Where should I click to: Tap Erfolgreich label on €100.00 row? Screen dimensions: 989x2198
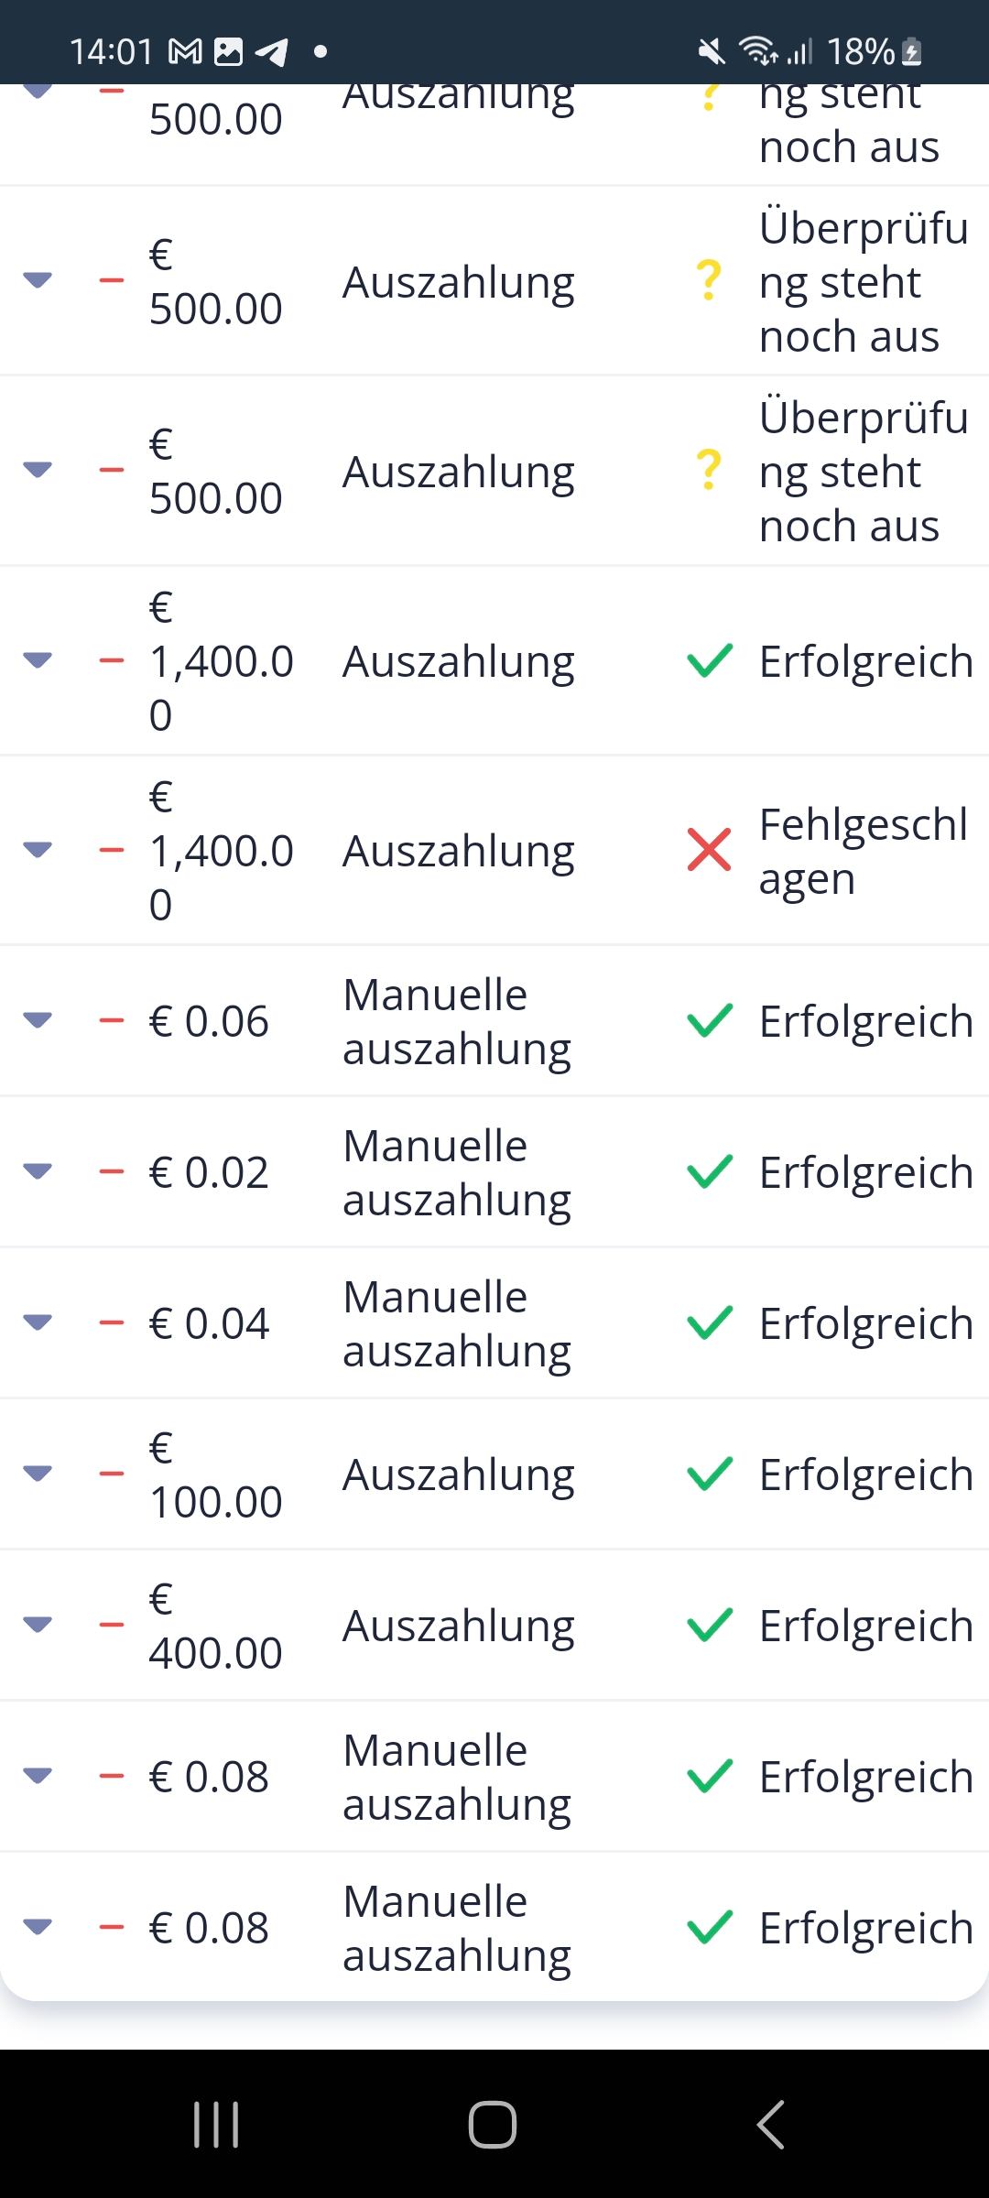[x=866, y=1474]
